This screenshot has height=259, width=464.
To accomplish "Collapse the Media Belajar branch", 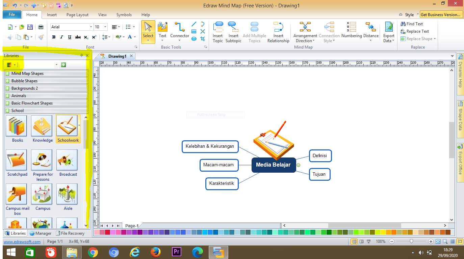I will tap(299, 165).
